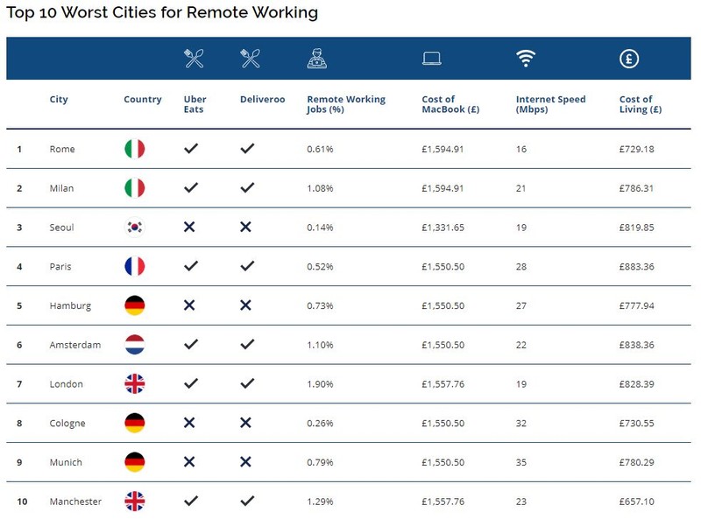This screenshot has height=519, width=701.
Task: Click the France flag next to Paris
Action: coord(135,266)
